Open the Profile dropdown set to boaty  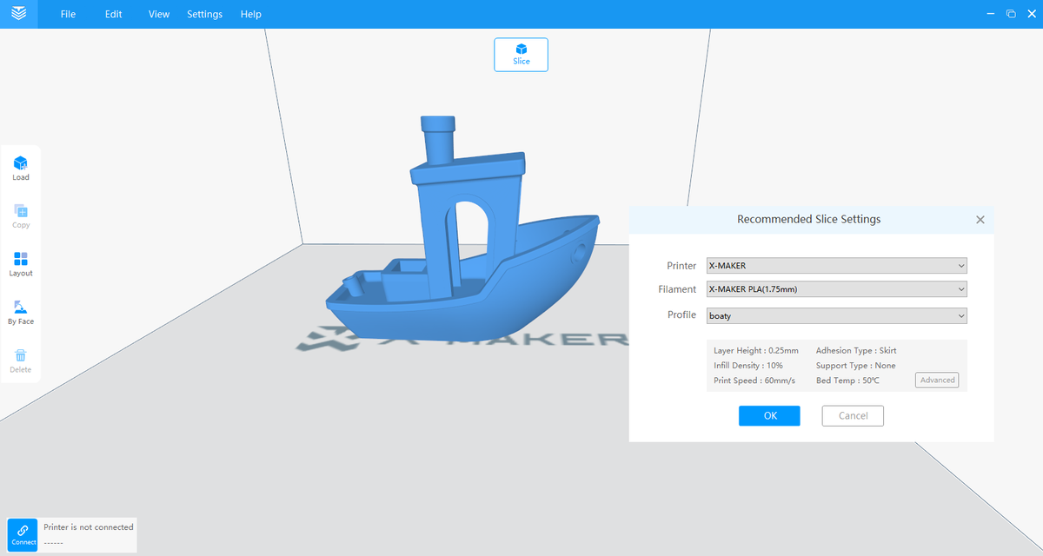point(836,315)
